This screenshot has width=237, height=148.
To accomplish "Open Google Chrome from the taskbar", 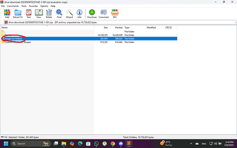I will point(113,144).
